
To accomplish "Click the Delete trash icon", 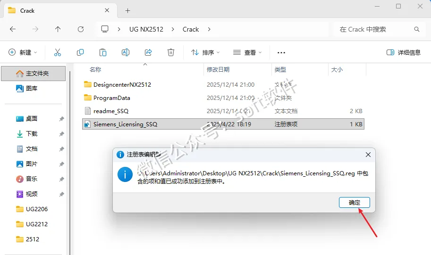I will [171, 52].
